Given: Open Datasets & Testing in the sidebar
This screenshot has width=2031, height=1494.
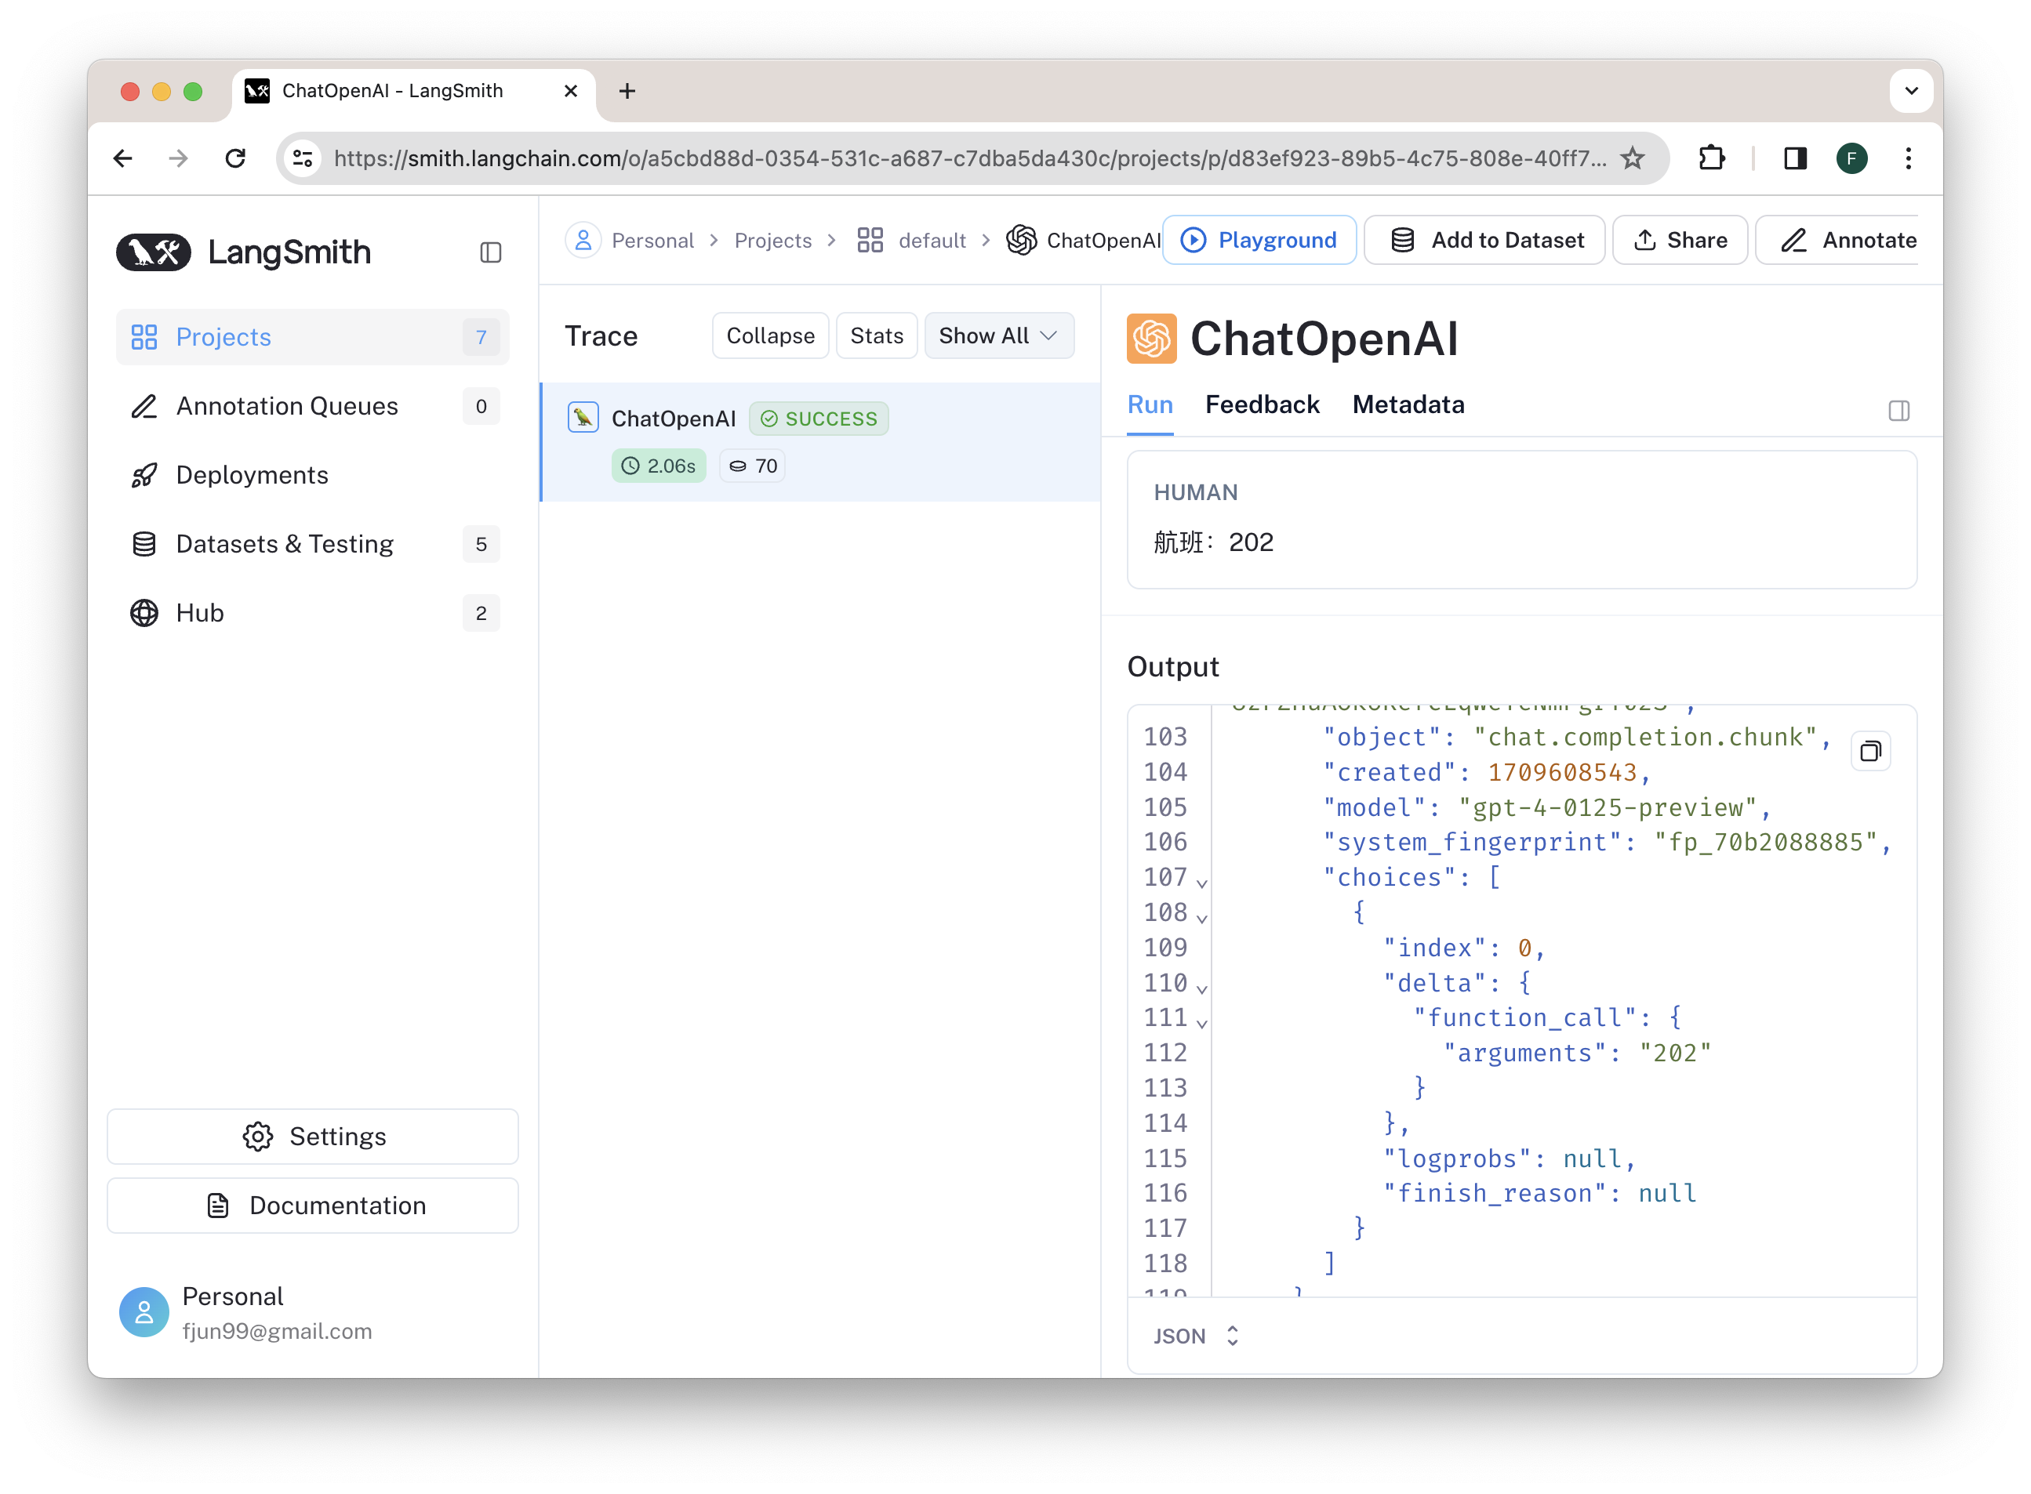Looking at the screenshot, I should pos(312,543).
